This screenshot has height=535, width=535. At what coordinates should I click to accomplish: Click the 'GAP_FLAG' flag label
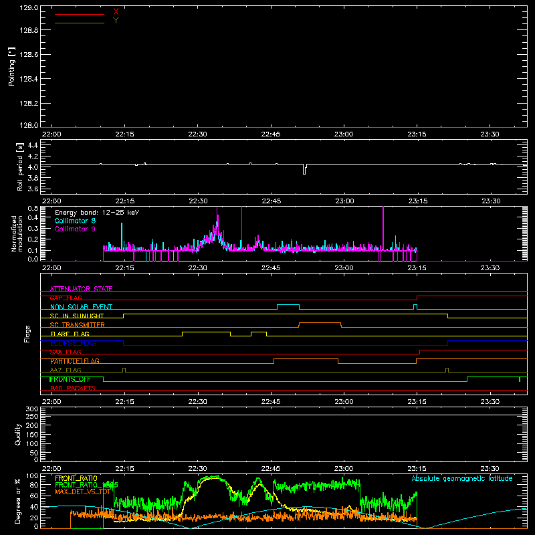(x=66, y=298)
